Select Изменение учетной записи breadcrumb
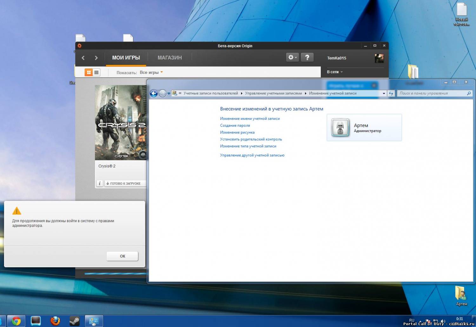Image resolution: width=476 pixels, height=327 pixels. [x=333, y=93]
